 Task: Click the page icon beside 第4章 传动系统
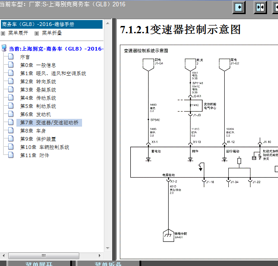click(11, 97)
